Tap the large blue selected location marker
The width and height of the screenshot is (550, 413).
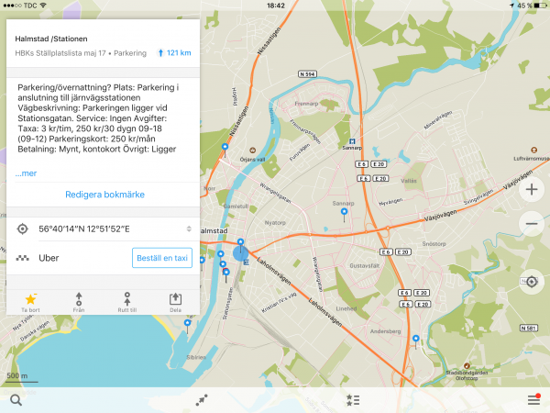(x=240, y=252)
